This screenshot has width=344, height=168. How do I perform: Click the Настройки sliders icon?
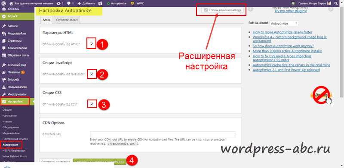tap(4, 102)
